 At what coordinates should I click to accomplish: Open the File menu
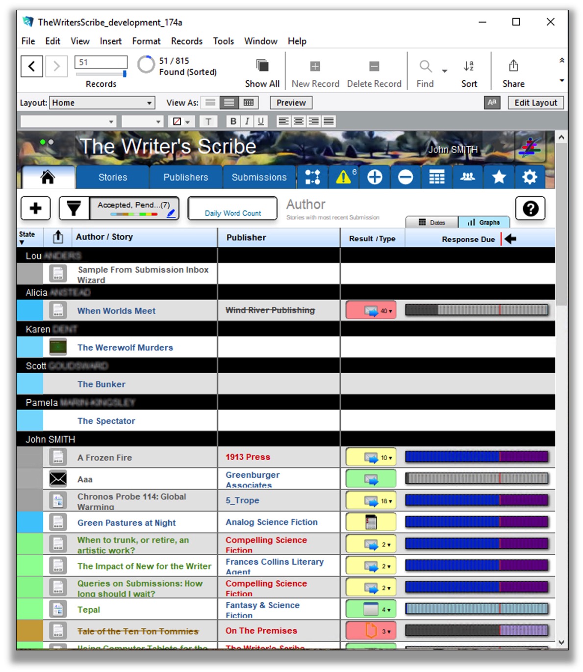(28, 41)
